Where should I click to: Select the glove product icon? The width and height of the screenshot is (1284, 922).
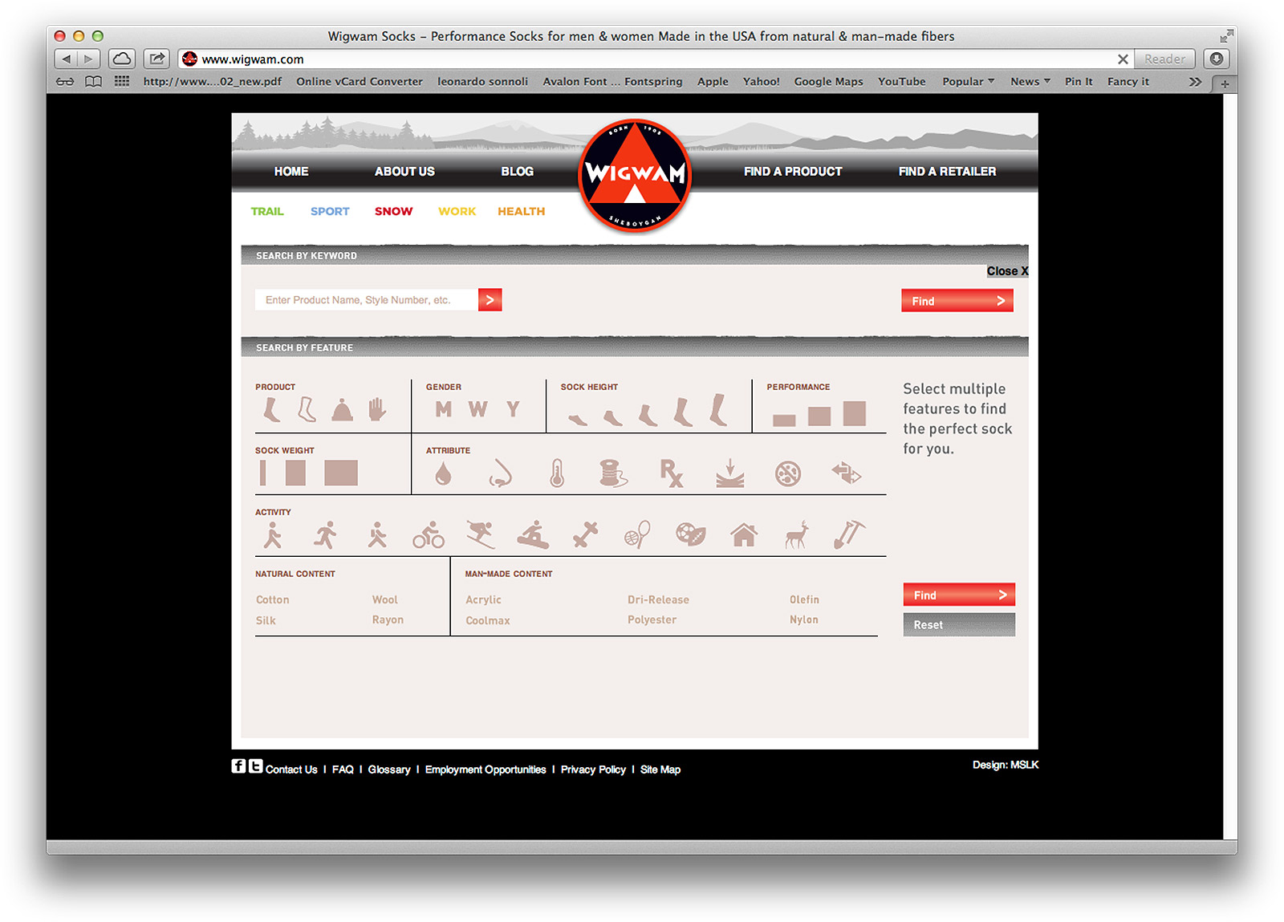coord(377,409)
